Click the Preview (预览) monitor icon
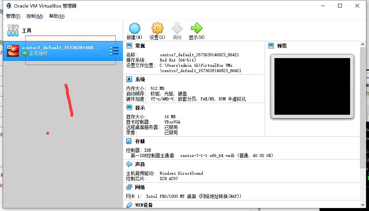 (271, 46)
